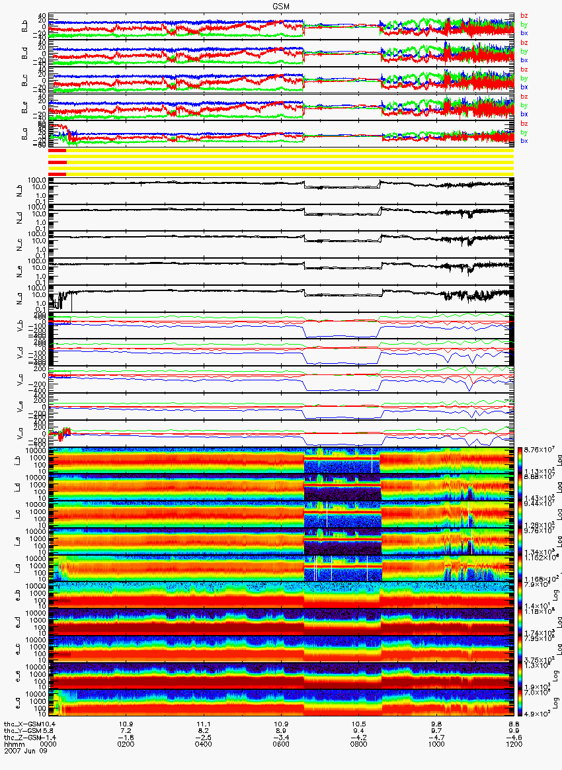The height and width of the screenshot is (770, 562).
Task: Select the B_d magnetic field panel label
Action: pos(25,54)
